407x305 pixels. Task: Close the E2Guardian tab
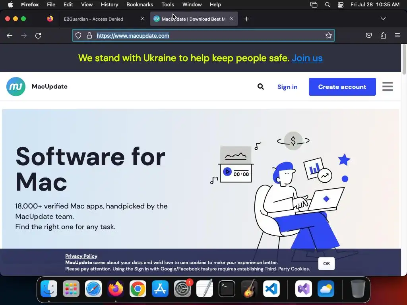tap(142, 19)
